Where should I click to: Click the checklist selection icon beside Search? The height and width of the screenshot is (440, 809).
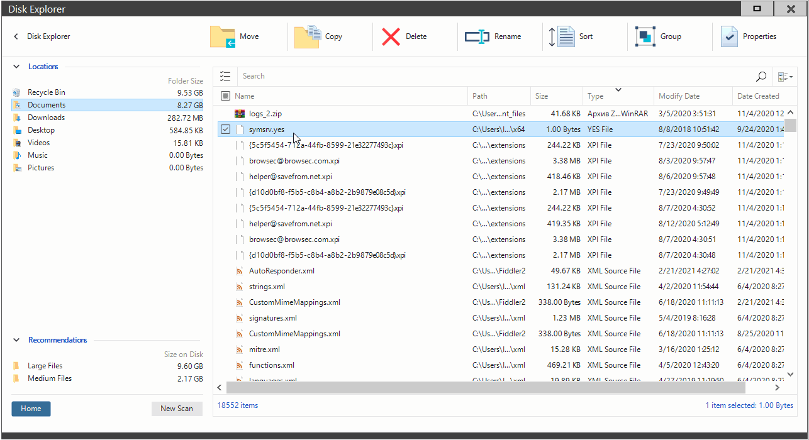(225, 77)
